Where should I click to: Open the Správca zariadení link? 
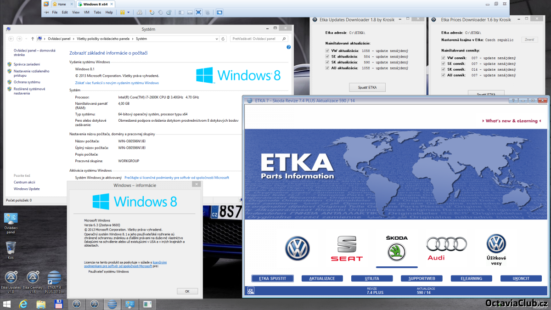(27, 64)
